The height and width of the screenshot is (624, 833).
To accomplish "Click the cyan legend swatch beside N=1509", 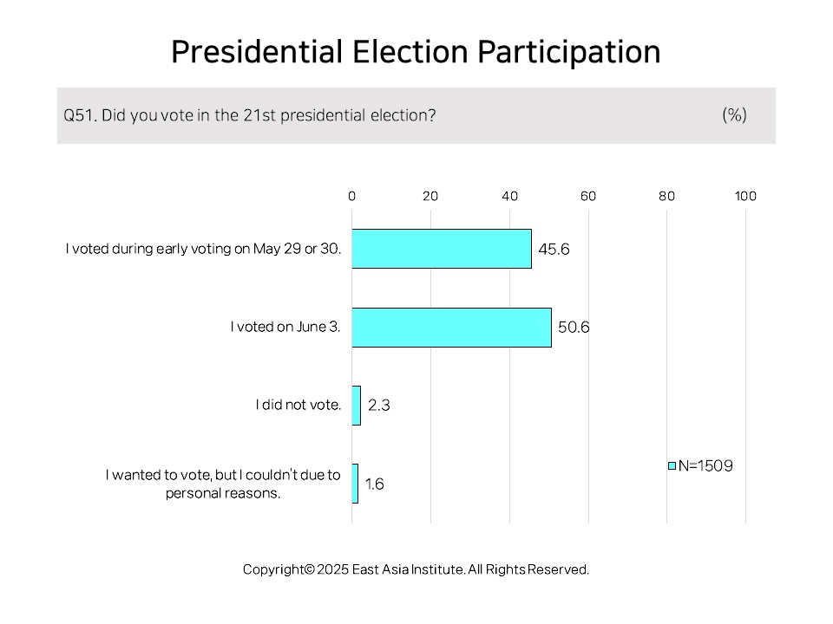I will click(672, 466).
